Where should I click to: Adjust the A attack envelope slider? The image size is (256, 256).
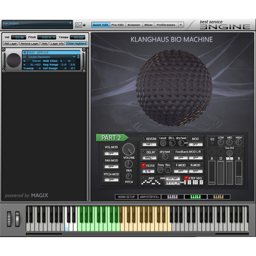tap(212, 173)
